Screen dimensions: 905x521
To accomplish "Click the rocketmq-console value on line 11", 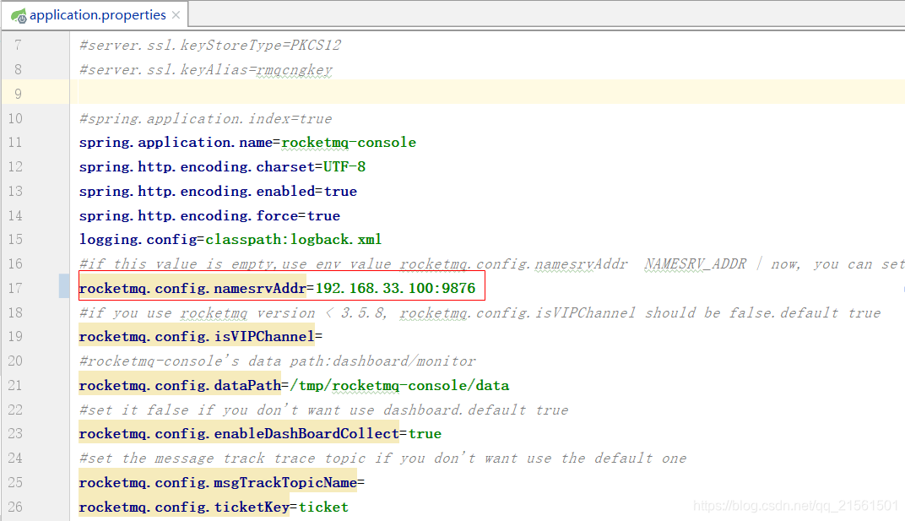I will pyautogui.click(x=349, y=142).
